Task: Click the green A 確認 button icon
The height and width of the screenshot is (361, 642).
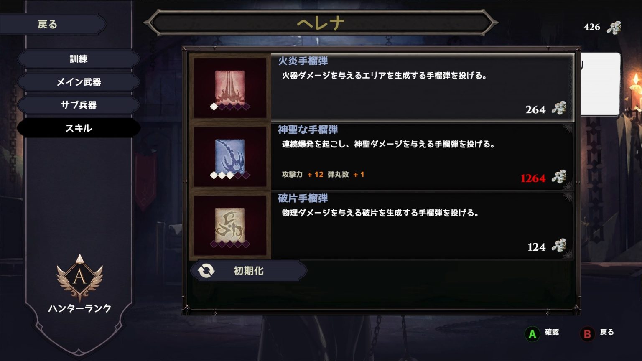Action: click(532, 334)
